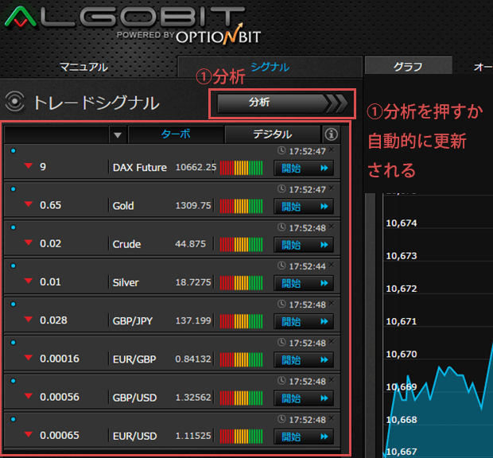Click the clock icon in GBP/JPY row
493x458 pixels.
tap(281, 304)
